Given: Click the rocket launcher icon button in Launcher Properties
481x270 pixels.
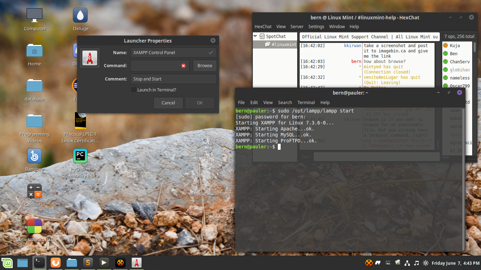Looking at the screenshot, I should pyautogui.click(x=90, y=58).
